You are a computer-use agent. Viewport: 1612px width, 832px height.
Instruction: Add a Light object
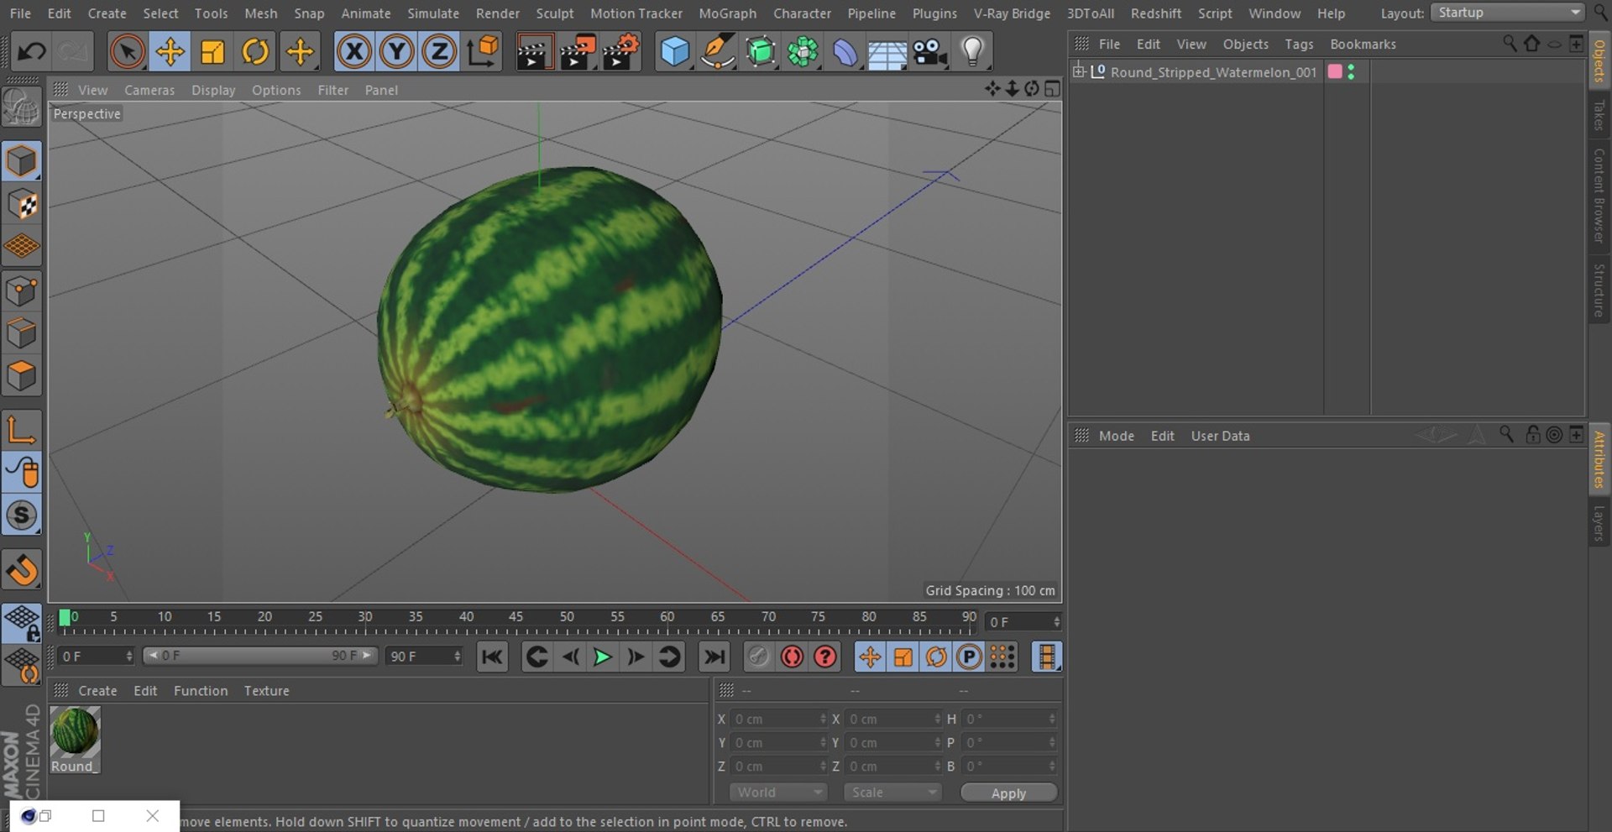pos(972,52)
